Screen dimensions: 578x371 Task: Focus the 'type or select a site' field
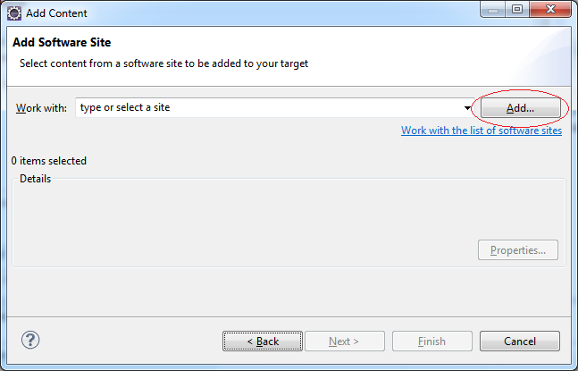tap(274, 107)
